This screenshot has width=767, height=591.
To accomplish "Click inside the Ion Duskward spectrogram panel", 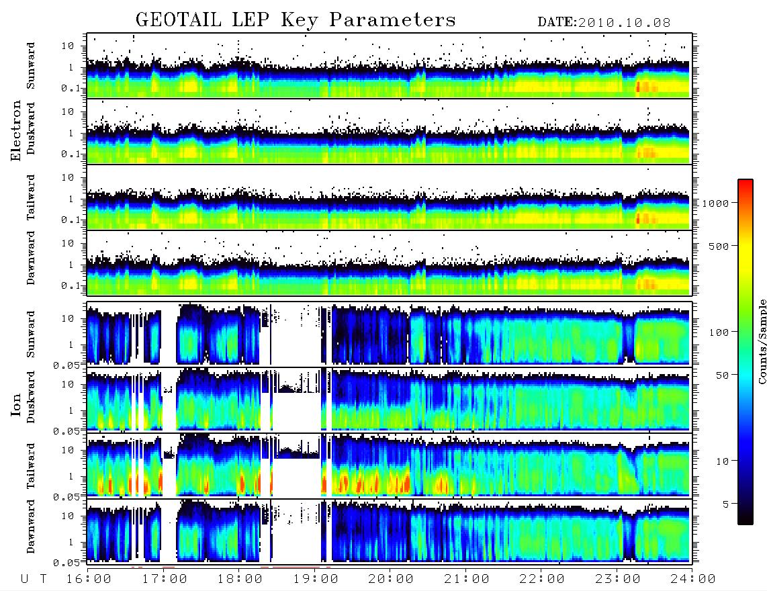I will (x=390, y=399).
